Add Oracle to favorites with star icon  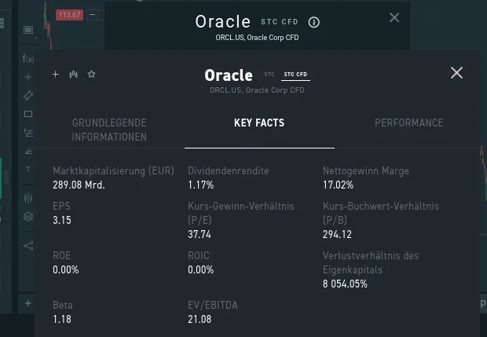click(x=91, y=75)
